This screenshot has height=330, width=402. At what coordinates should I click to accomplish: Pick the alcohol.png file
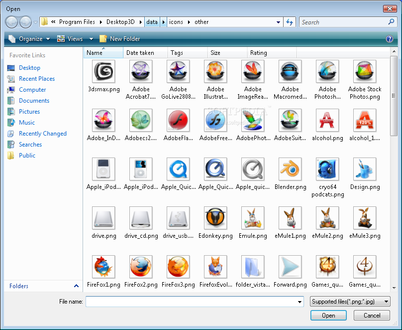[x=327, y=120]
